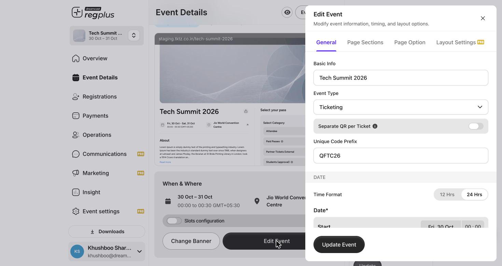The width and height of the screenshot is (502, 266).
Task: Click info icon next to Separate QR per Ticket
Action: (375, 126)
